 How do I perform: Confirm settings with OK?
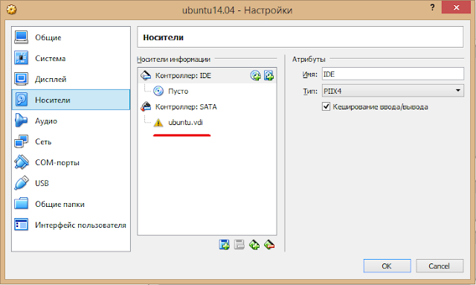[387, 266]
